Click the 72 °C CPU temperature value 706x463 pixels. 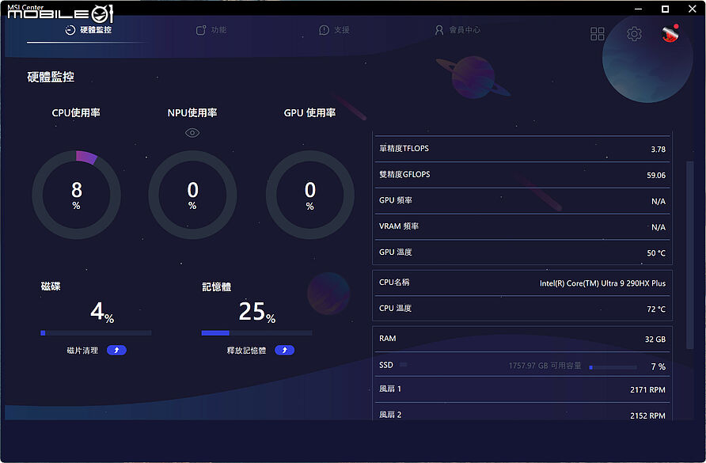point(656,309)
